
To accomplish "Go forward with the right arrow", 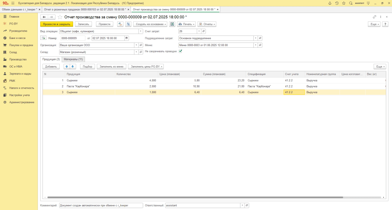I will pyautogui.click(x=52, y=17).
